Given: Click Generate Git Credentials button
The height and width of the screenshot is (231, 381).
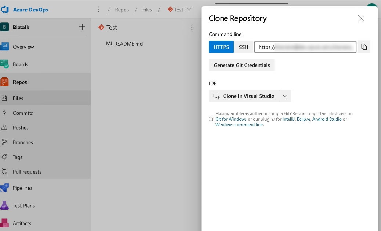Looking at the screenshot, I should coord(242,65).
